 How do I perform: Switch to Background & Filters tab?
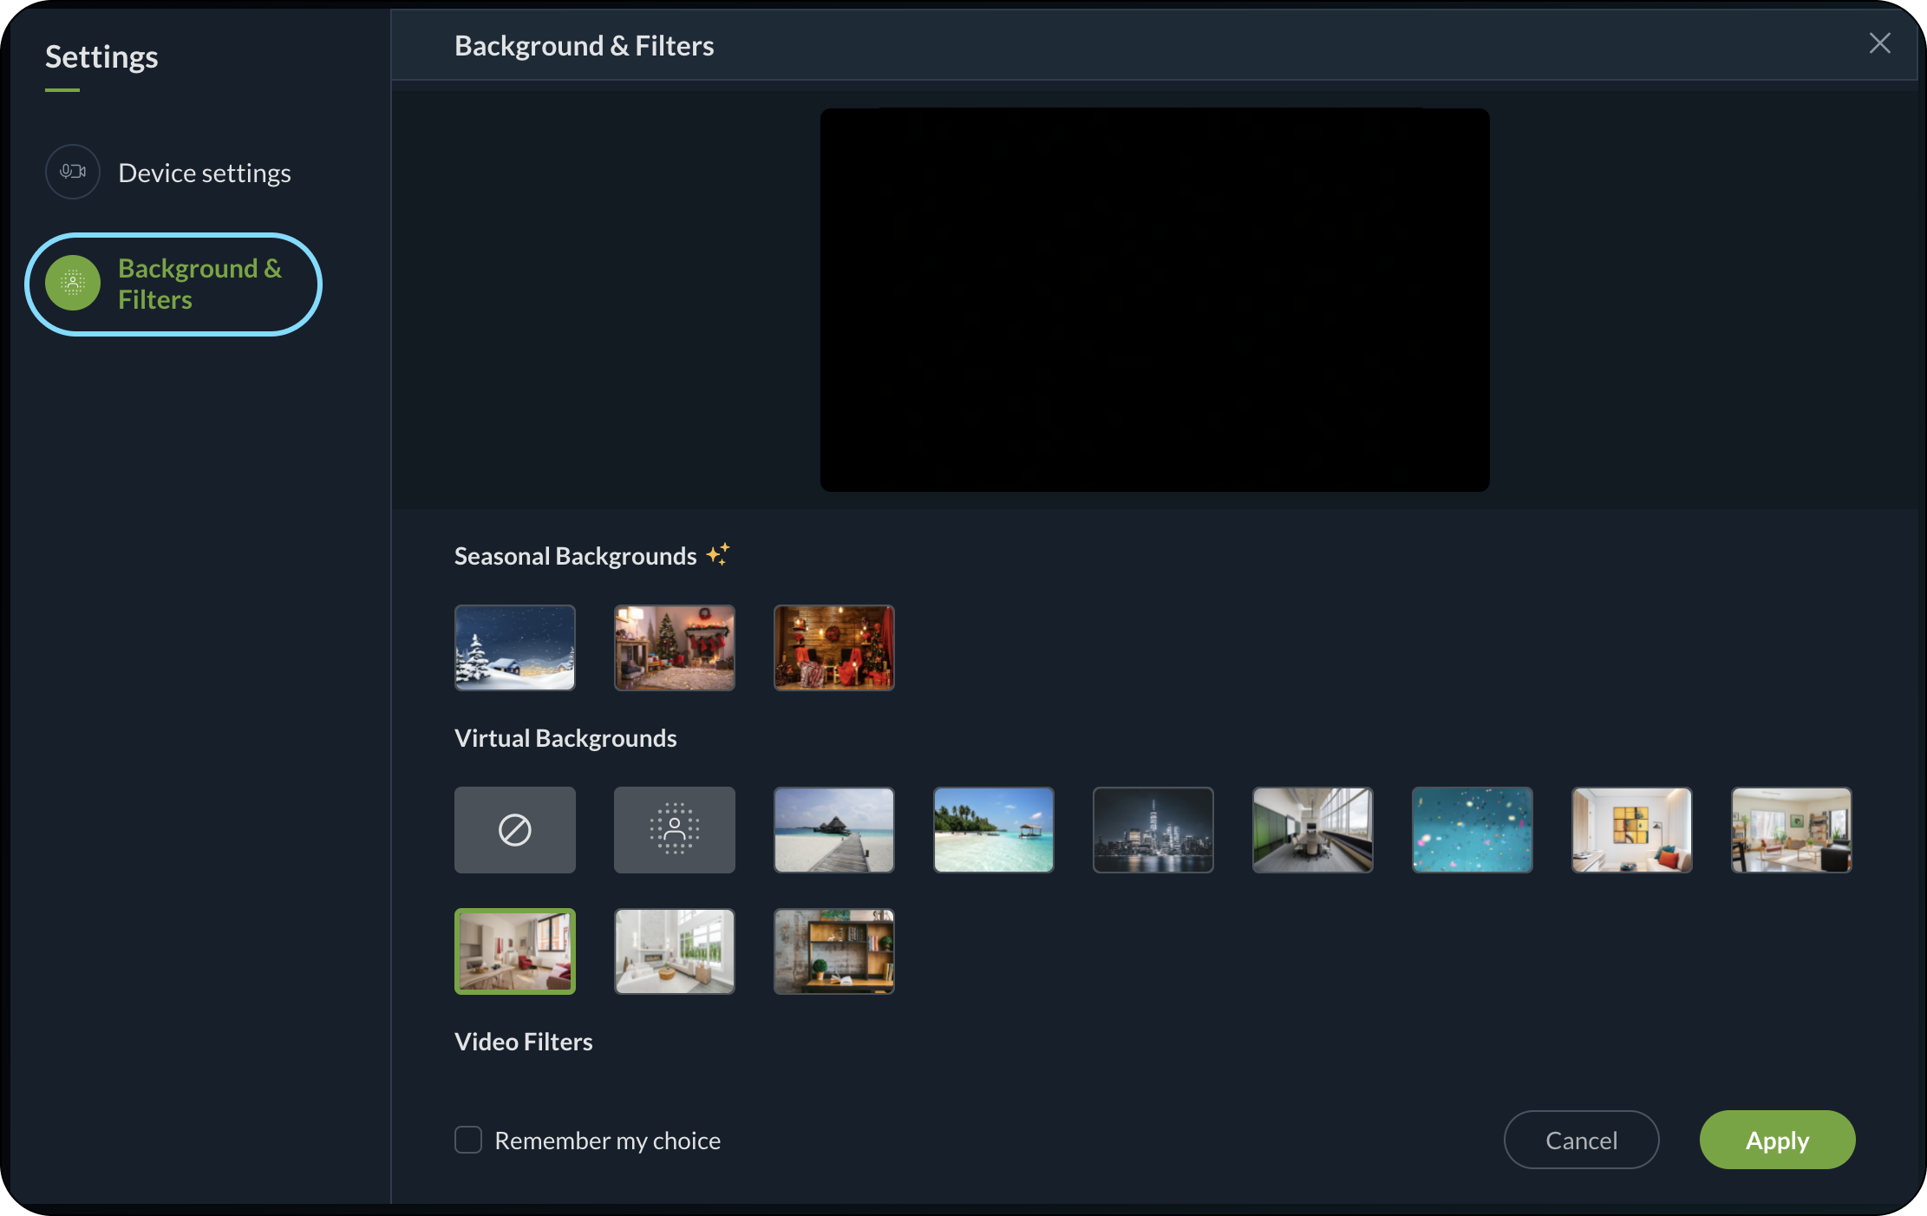click(199, 284)
